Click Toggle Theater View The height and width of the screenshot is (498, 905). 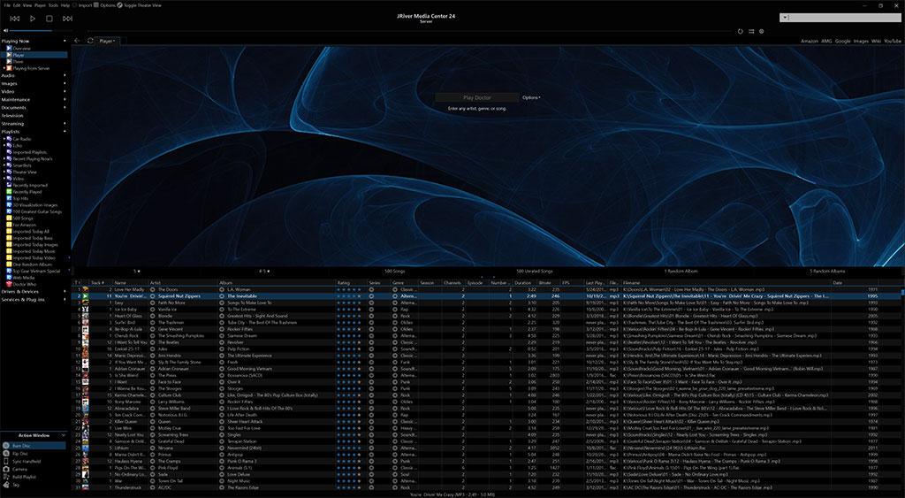coord(139,5)
